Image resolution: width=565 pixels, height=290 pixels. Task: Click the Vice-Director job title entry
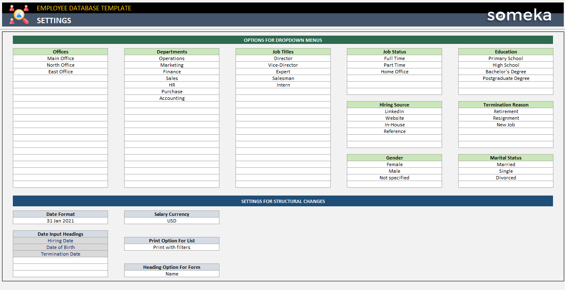pos(283,65)
